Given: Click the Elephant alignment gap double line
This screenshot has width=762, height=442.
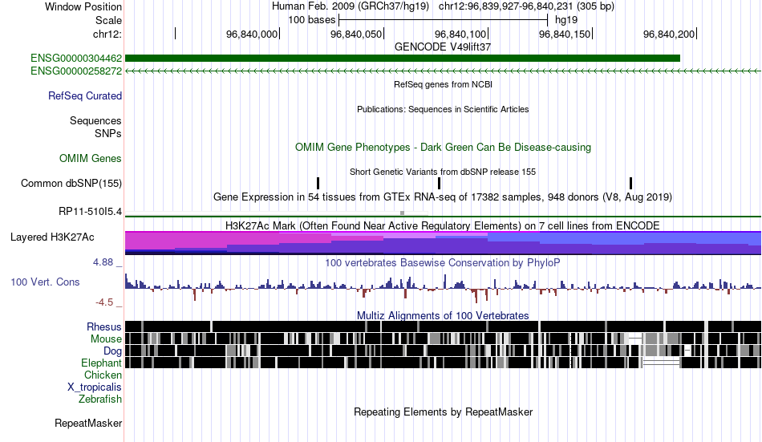Looking at the screenshot, I should coord(661,363).
